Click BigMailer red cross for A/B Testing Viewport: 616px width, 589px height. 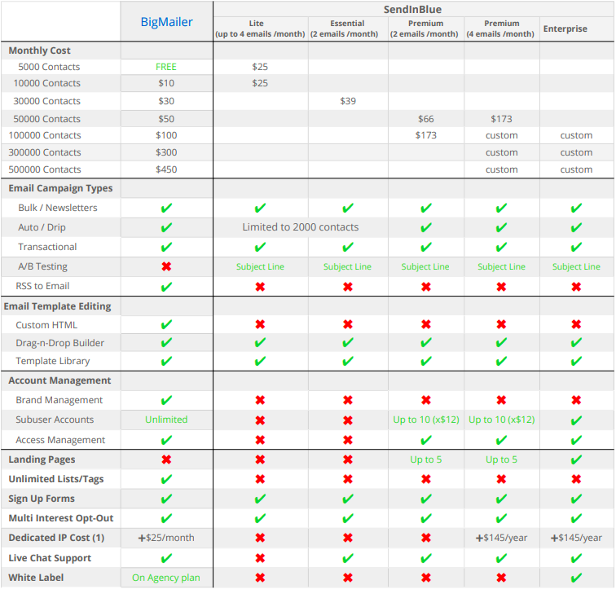pos(166,266)
